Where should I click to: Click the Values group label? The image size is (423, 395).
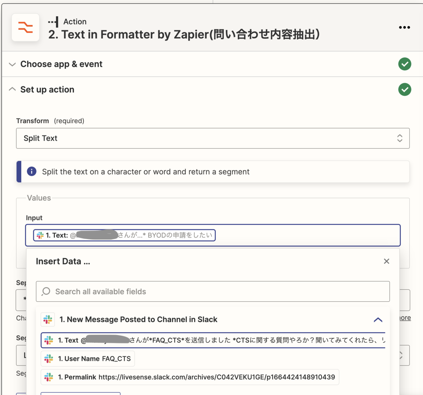39,198
